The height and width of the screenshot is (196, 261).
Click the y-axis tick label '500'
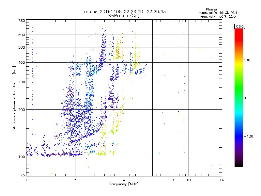(22, 47)
